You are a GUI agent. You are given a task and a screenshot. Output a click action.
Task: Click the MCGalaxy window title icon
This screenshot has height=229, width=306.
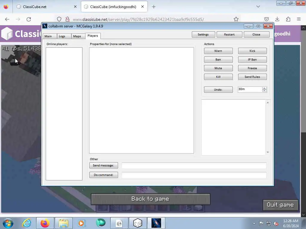[x=45, y=26]
